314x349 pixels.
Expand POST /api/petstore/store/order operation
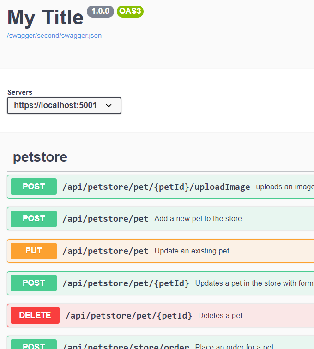pos(160,343)
